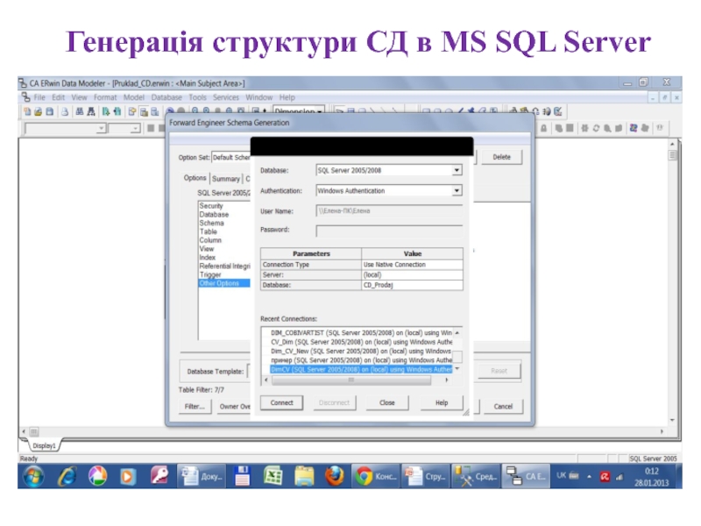This screenshot has width=701, height=526.
Task: Select Trigger in the options list
Action: (210, 275)
